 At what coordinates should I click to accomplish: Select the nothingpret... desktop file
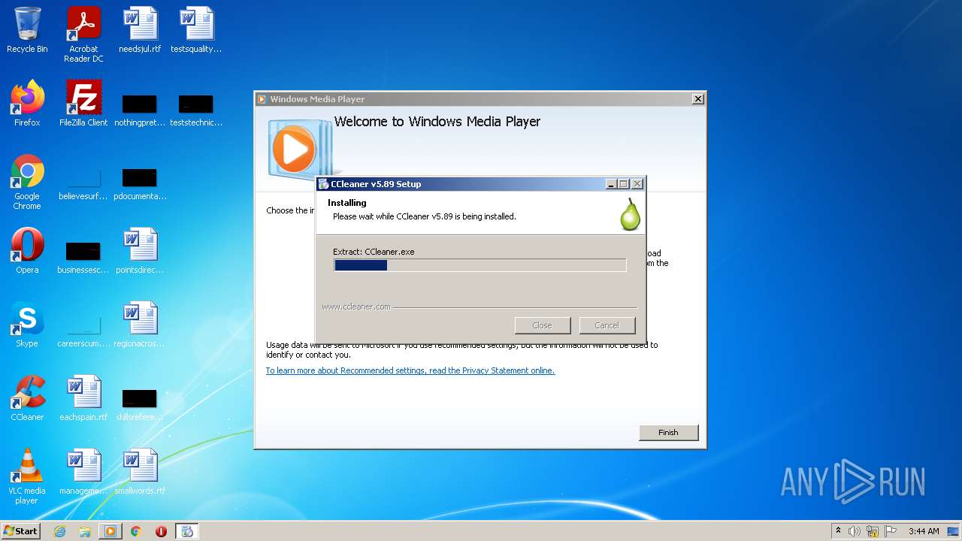(x=140, y=110)
